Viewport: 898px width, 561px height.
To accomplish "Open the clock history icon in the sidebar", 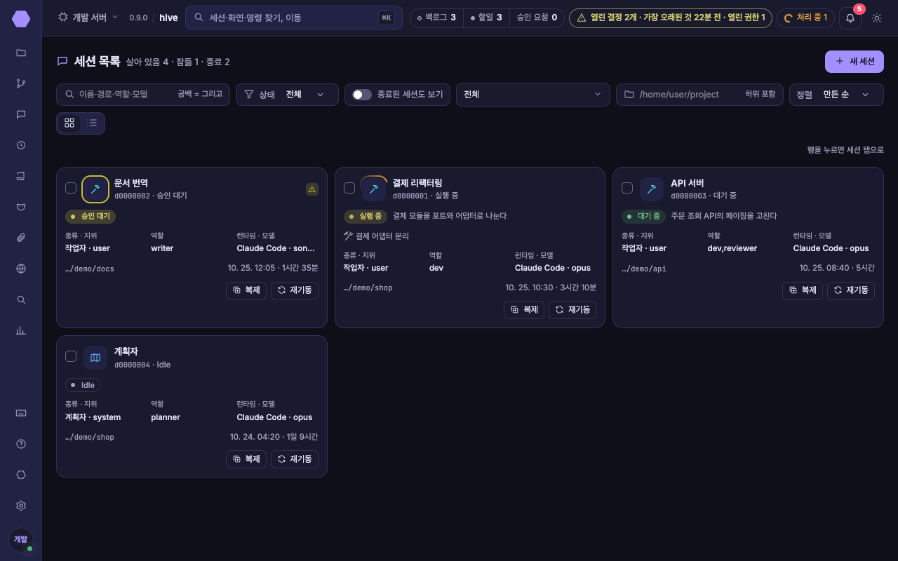I will [21, 145].
